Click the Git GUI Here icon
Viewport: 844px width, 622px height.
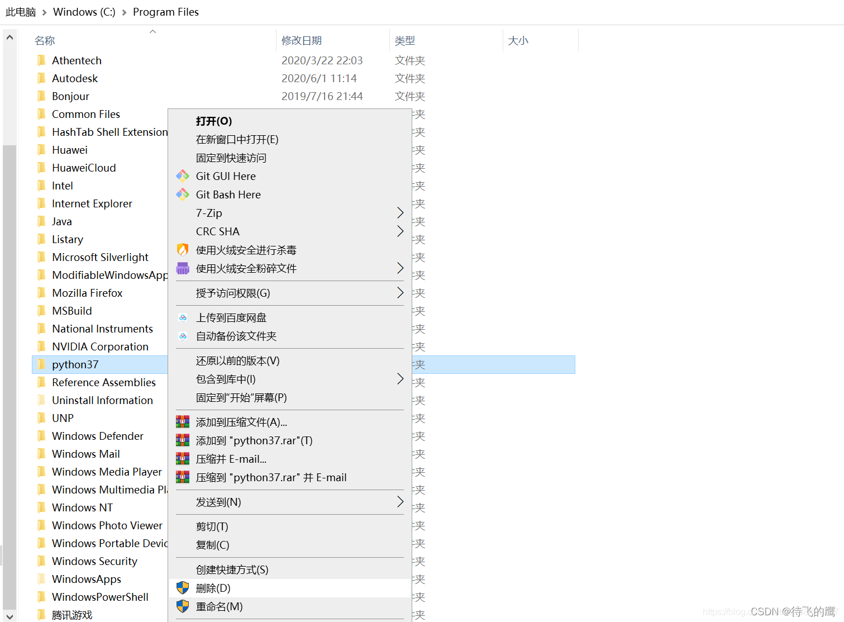[x=183, y=176]
